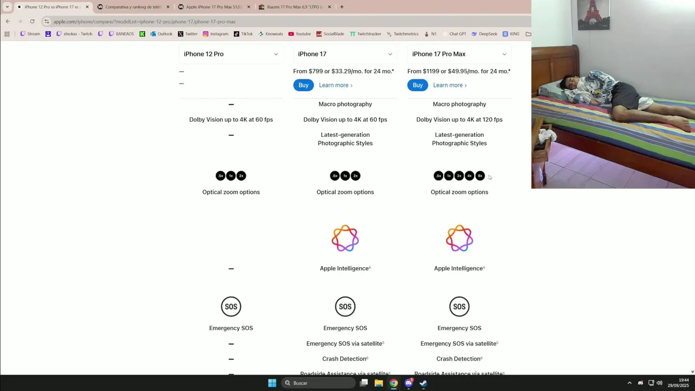The image size is (695, 391).
Task: Click the Buy button for iPhone 17 Pro Max
Action: tap(418, 85)
